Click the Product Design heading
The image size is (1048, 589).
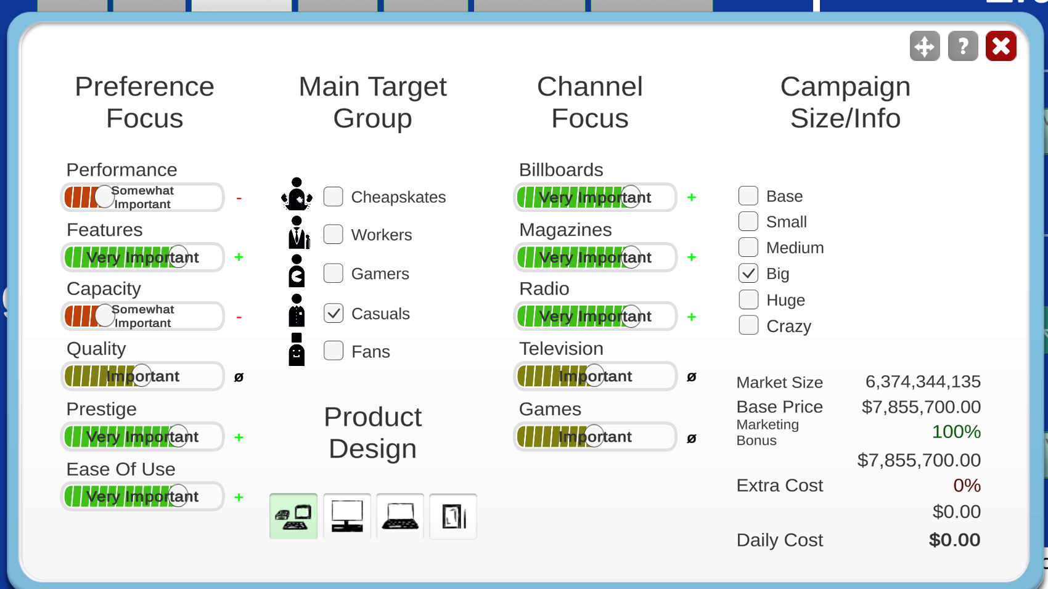click(x=372, y=433)
